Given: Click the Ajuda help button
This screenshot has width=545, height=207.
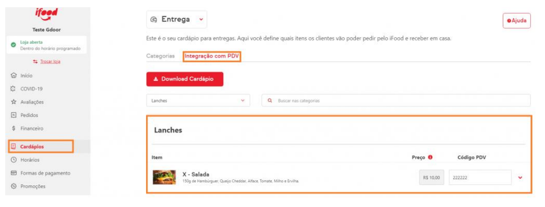Looking at the screenshot, I should pos(516,21).
